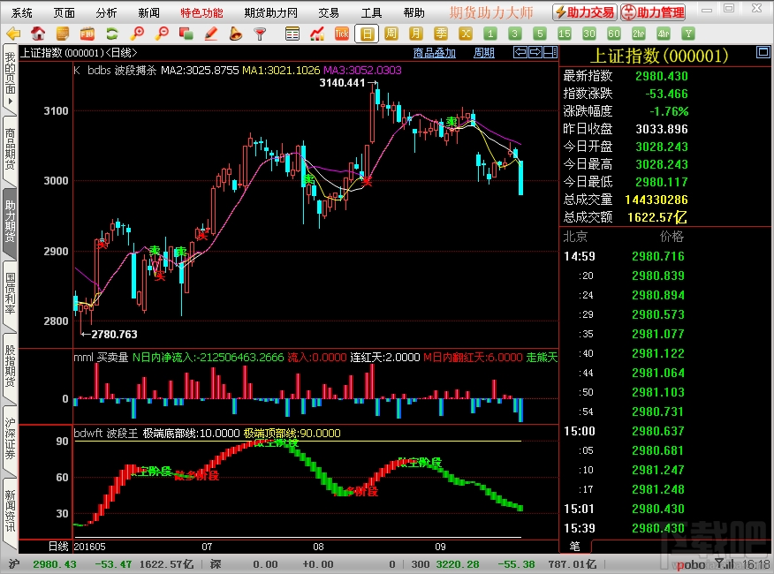
Task: Click the 助力交易 button
Action: [x=585, y=12]
